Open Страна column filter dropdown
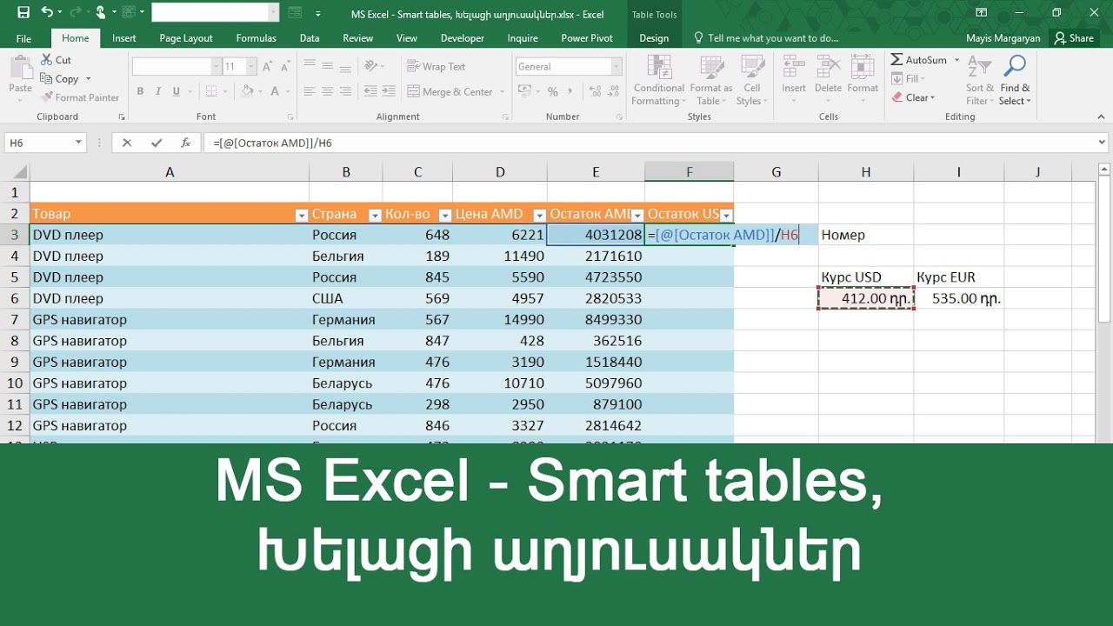 click(376, 215)
